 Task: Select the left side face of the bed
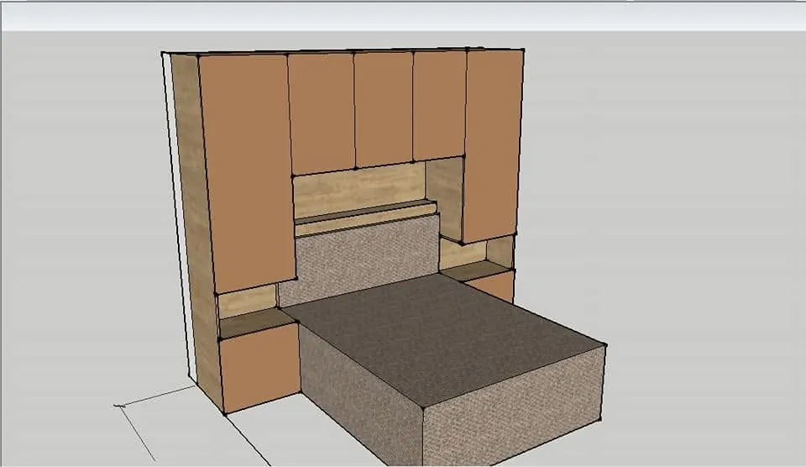[x=360, y=393]
